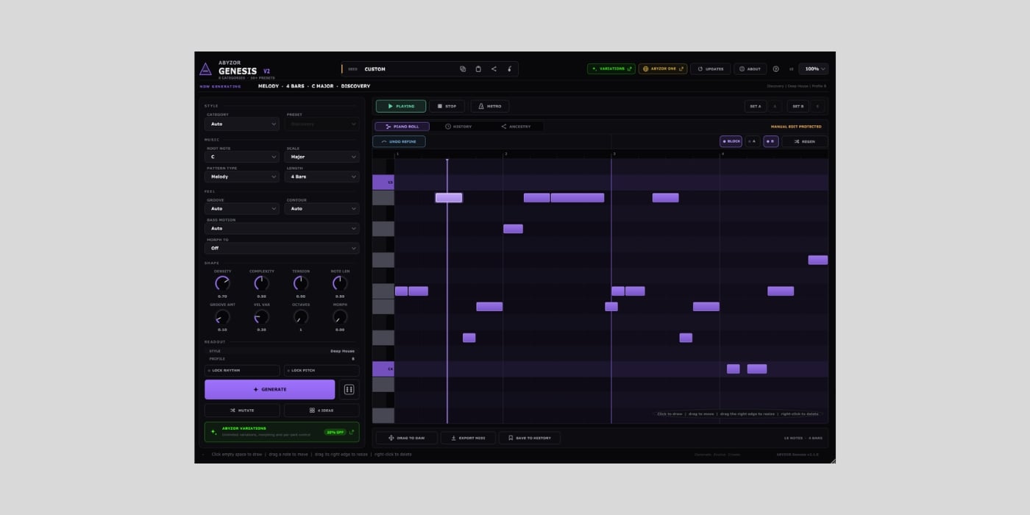Click the C5 piano key
This screenshot has height=515, width=1030.
pos(383,182)
